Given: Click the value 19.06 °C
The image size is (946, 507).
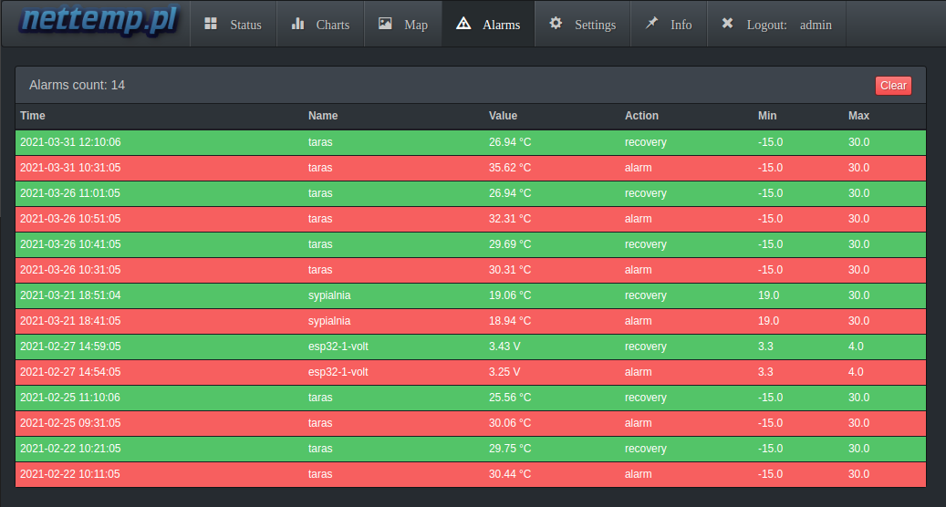Looking at the screenshot, I should pos(510,295).
